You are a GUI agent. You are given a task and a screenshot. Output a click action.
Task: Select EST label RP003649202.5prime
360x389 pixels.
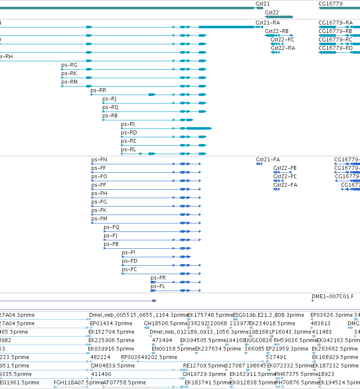click(149, 357)
